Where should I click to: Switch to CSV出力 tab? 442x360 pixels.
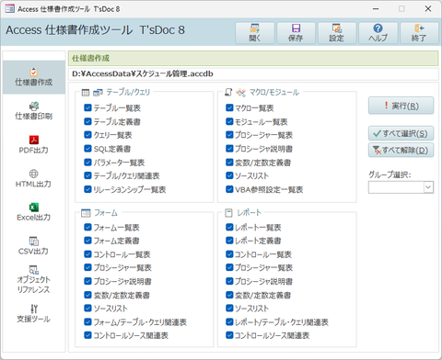click(x=34, y=246)
